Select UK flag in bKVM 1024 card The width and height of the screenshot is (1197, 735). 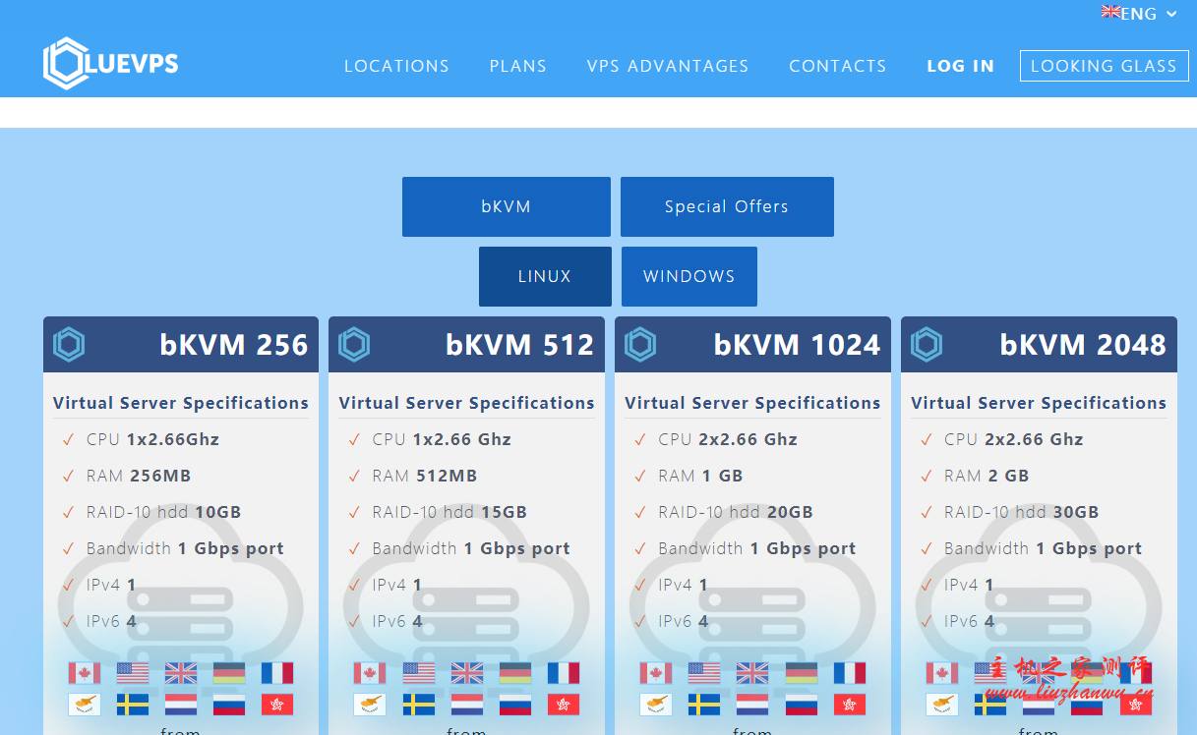[x=752, y=673]
